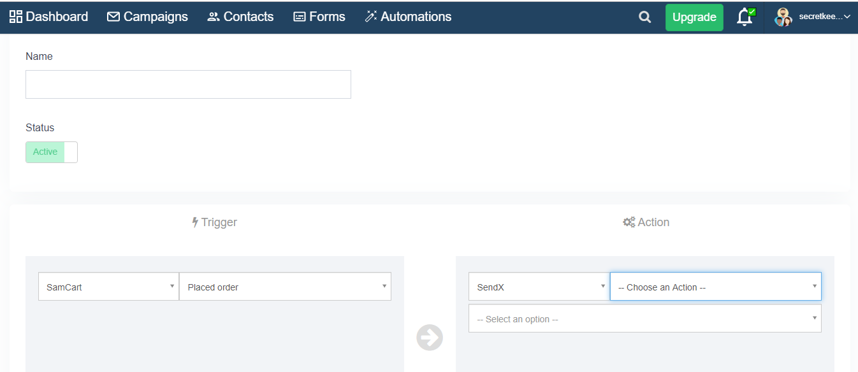Screen dimensions: 858x372
Task: Click the Forms icon in navbar
Action: click(300, 17)
